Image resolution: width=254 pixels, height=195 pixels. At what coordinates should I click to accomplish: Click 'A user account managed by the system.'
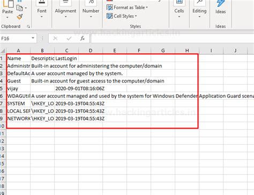42,73
